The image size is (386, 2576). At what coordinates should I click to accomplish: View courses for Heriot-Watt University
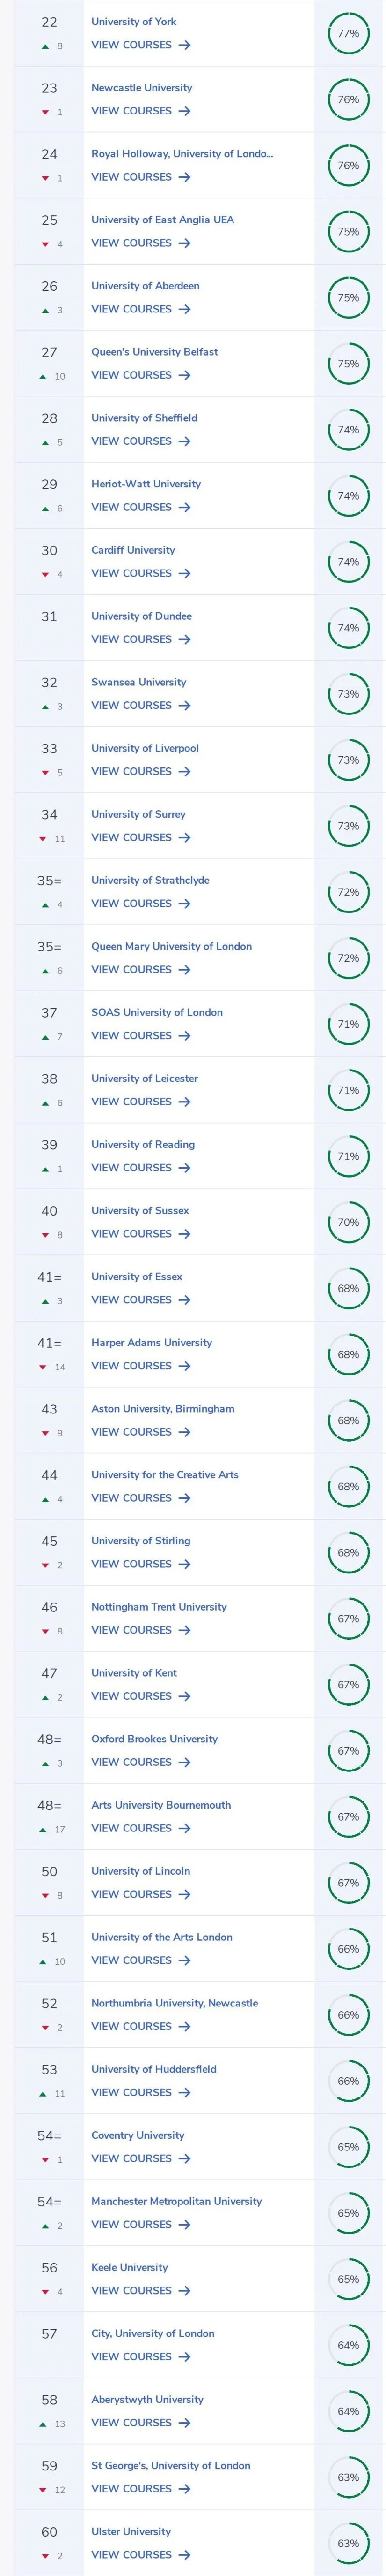141,508
